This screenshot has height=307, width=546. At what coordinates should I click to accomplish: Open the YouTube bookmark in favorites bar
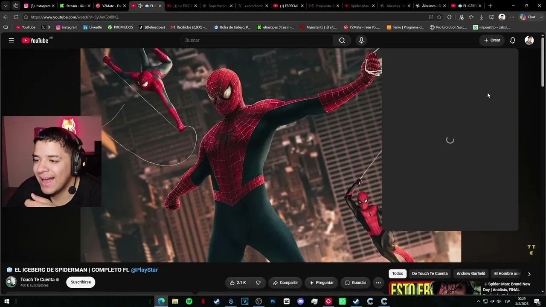click(x=25, y=27)
